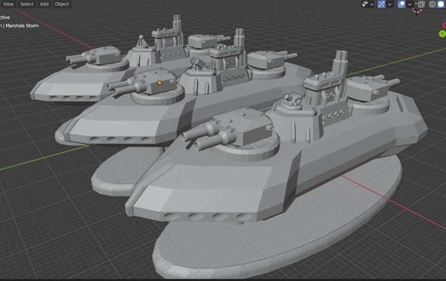The height and width of the screenshot is (281, 446).
Task: Expand the selectability and visibility dropdown arrow
Action: 372,4
